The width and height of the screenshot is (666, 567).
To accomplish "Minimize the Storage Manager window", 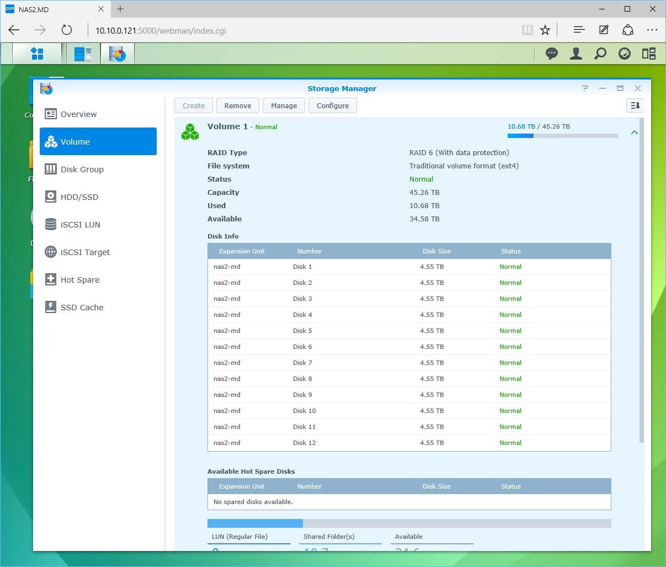I will [603, 88].
